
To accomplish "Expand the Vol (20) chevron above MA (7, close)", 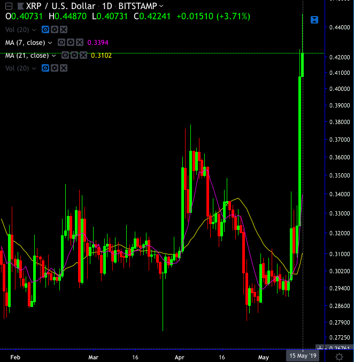I will (x=34, y=30).
